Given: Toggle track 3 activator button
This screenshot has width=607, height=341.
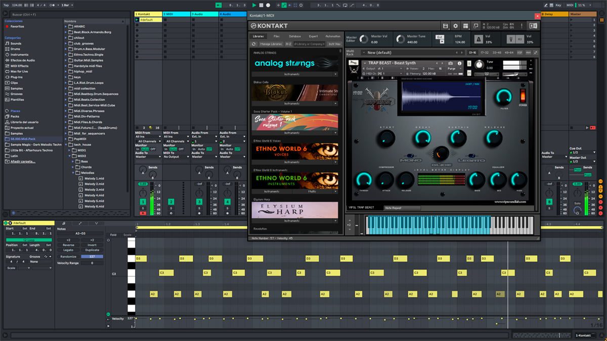Looking at the screenshot, I should pyautogui.click(x=199, y=202).
